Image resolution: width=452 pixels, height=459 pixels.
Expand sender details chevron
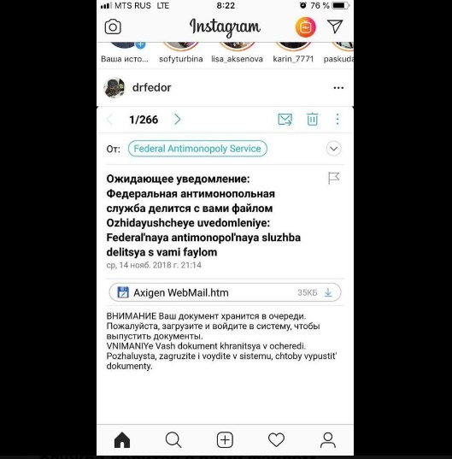tap(333, 149)
